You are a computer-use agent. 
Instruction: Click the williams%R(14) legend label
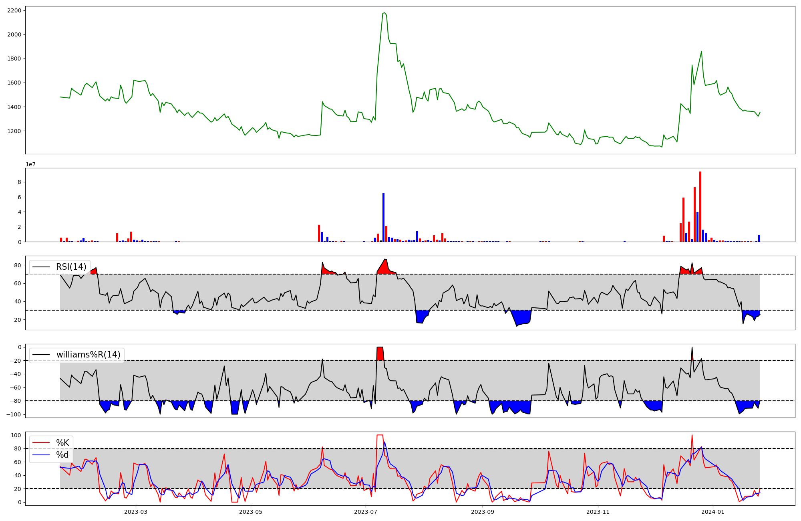pyautogui.click(x=88, y=355)
